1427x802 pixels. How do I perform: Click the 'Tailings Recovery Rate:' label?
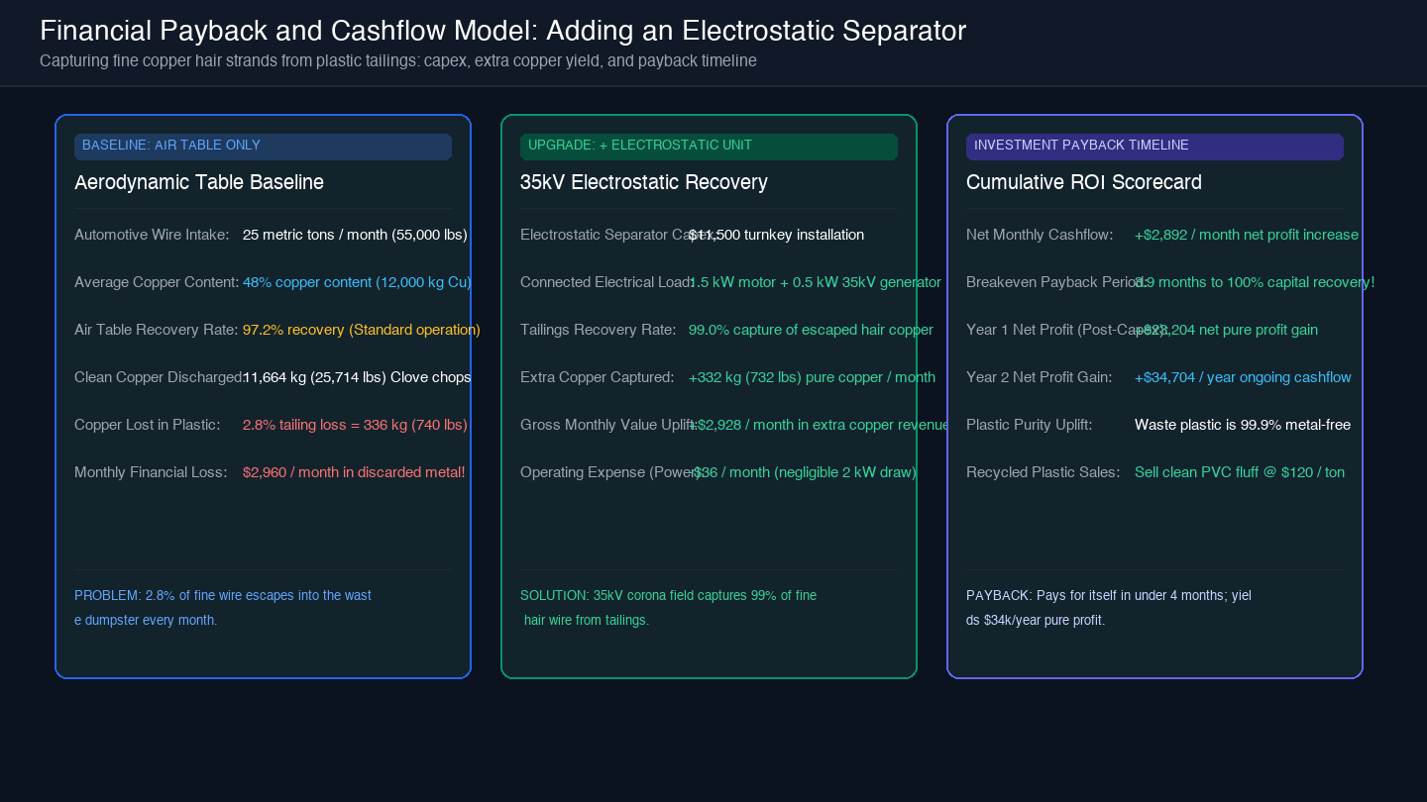[599, 330]
